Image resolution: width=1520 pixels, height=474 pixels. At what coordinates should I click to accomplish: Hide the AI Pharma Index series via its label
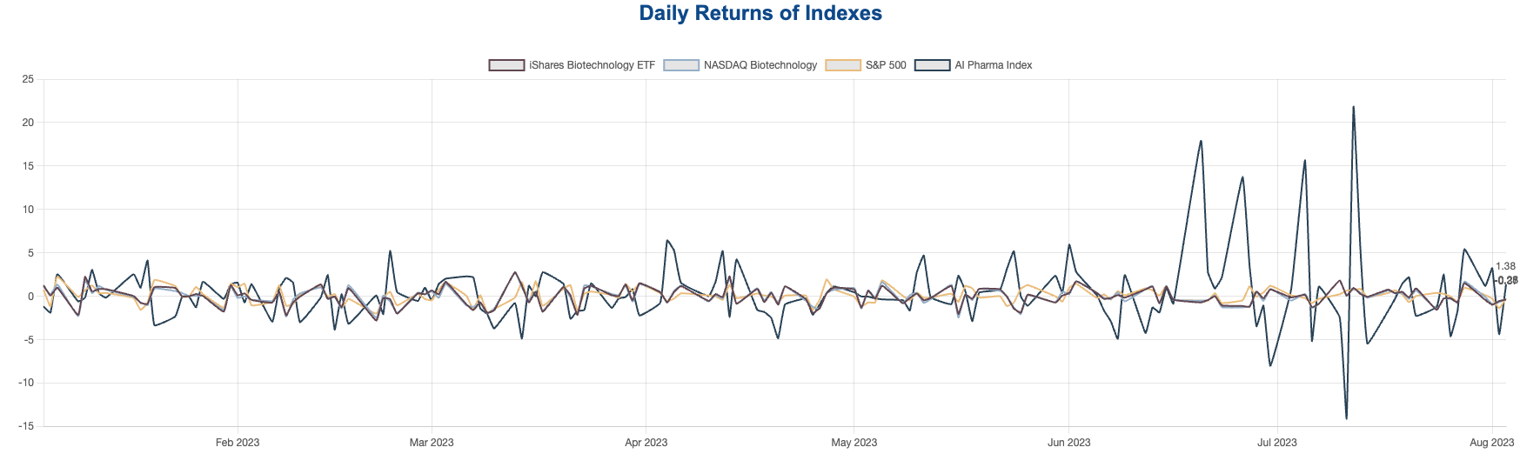click(x=993, y=65)
